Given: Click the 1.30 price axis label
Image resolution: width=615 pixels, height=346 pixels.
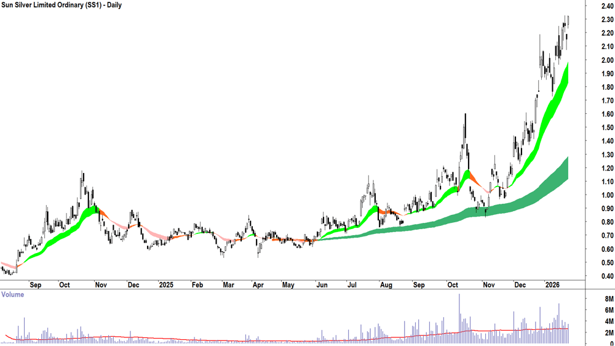Looking at the screenshot, I should 607,155.
